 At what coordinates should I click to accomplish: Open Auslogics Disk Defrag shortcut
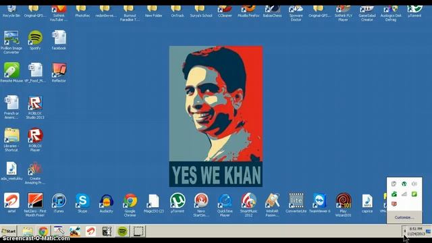pos(391,13)
